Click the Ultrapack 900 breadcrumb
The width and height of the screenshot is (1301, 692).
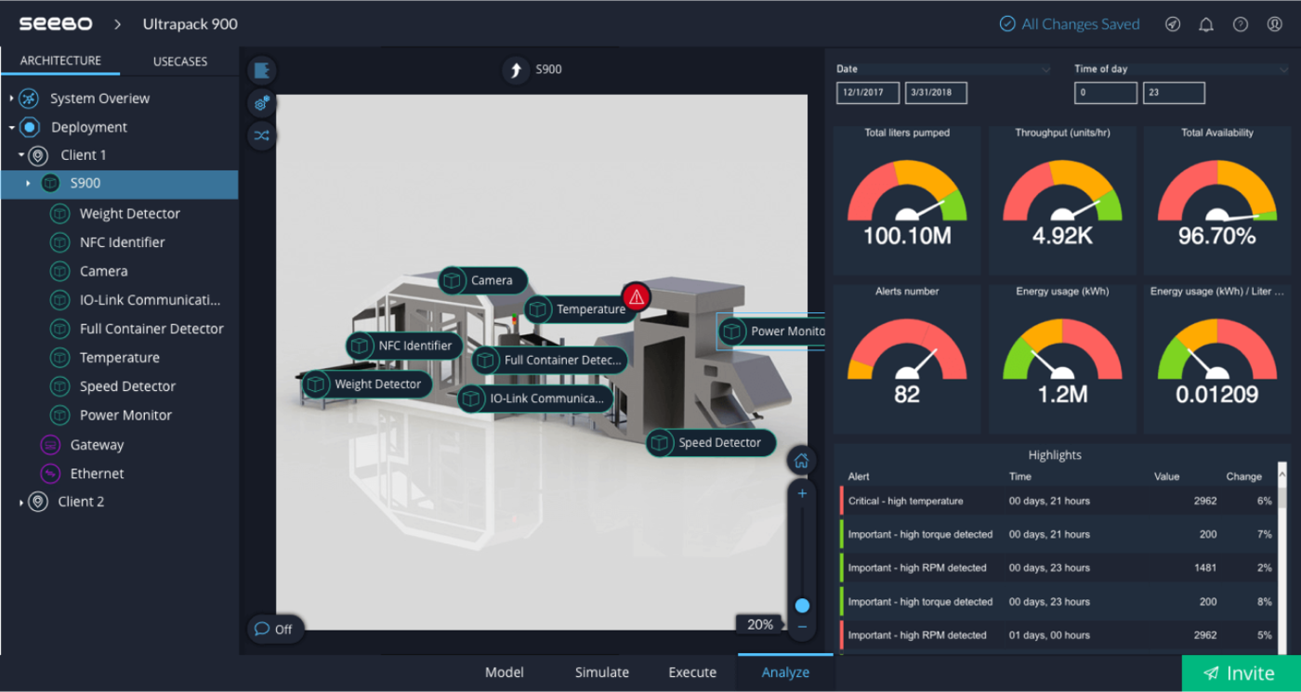pyautogui.click(x=191, y=24)
